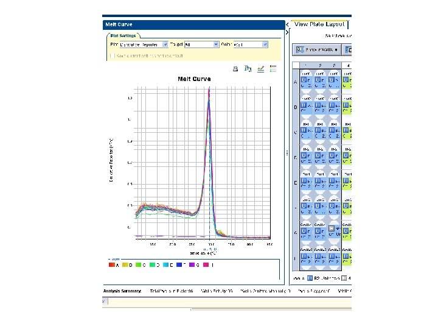Screen dimensions: 438x329
Task: Select the U icon in well D3
Action: (x=332, y=155)
